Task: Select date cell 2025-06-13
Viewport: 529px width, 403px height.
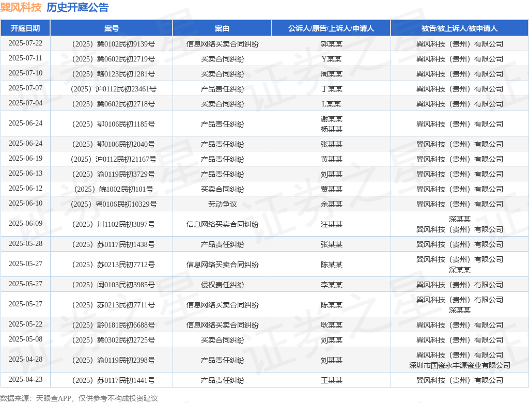Action: 25,174
